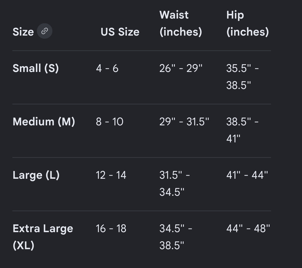
Task: Click the 12 - 14 US size cell
Action: pyautogui.click(x=111, y=175)
